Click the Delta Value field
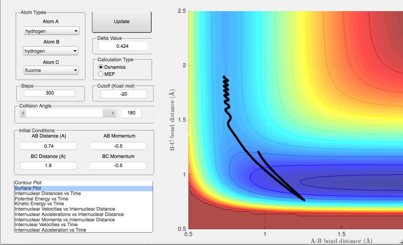 [x=123, y=46]
